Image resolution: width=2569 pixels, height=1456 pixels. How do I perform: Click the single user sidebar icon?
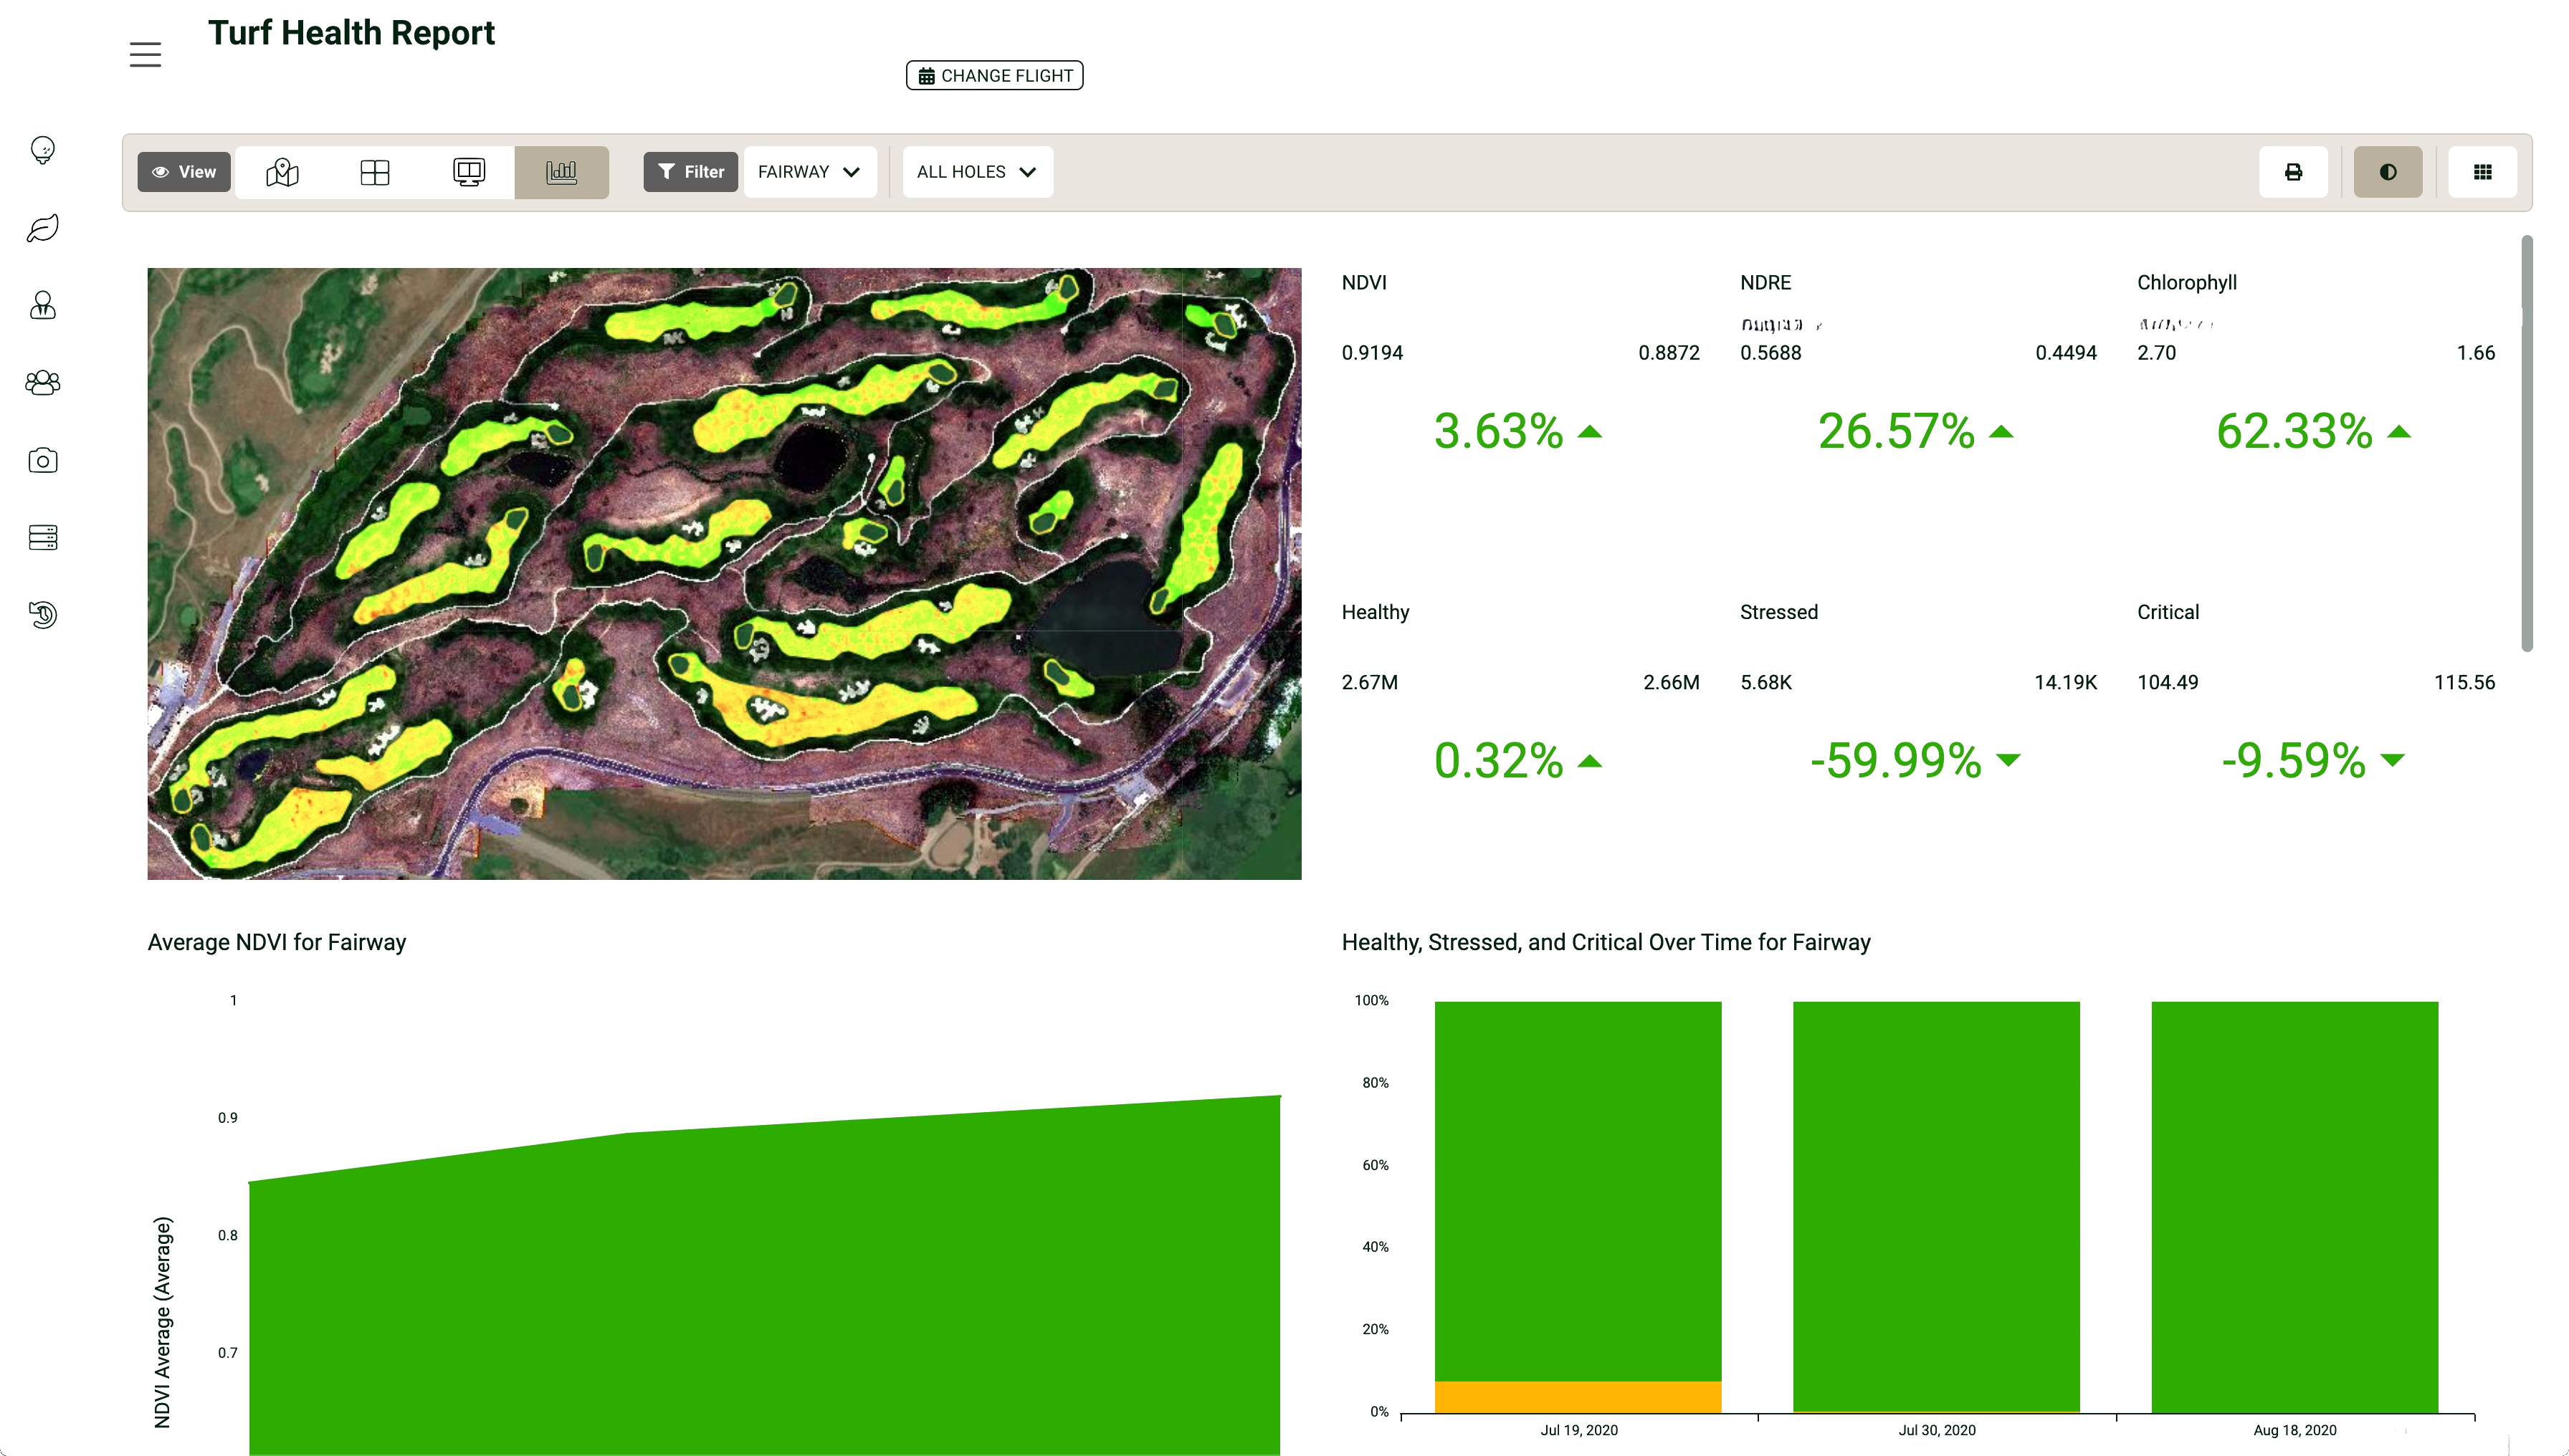[x=43, y=305]
